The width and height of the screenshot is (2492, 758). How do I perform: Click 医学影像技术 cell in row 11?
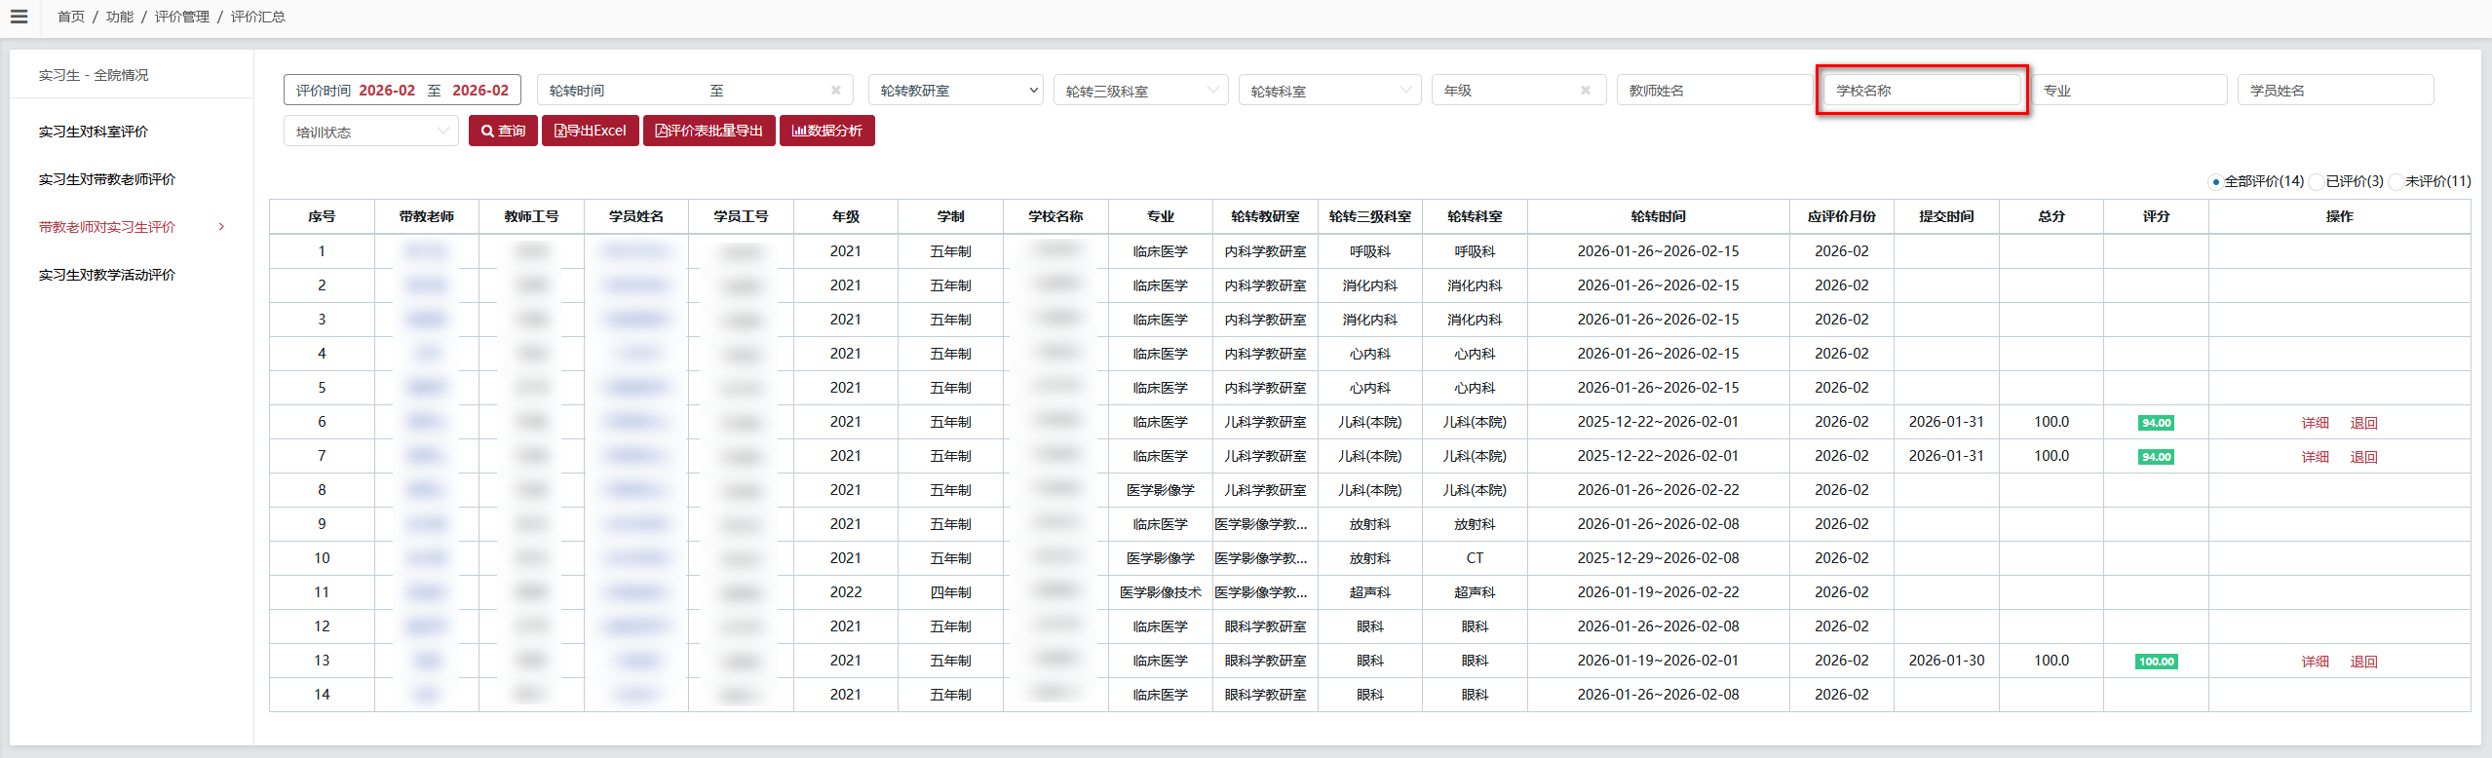point(1160,592)
